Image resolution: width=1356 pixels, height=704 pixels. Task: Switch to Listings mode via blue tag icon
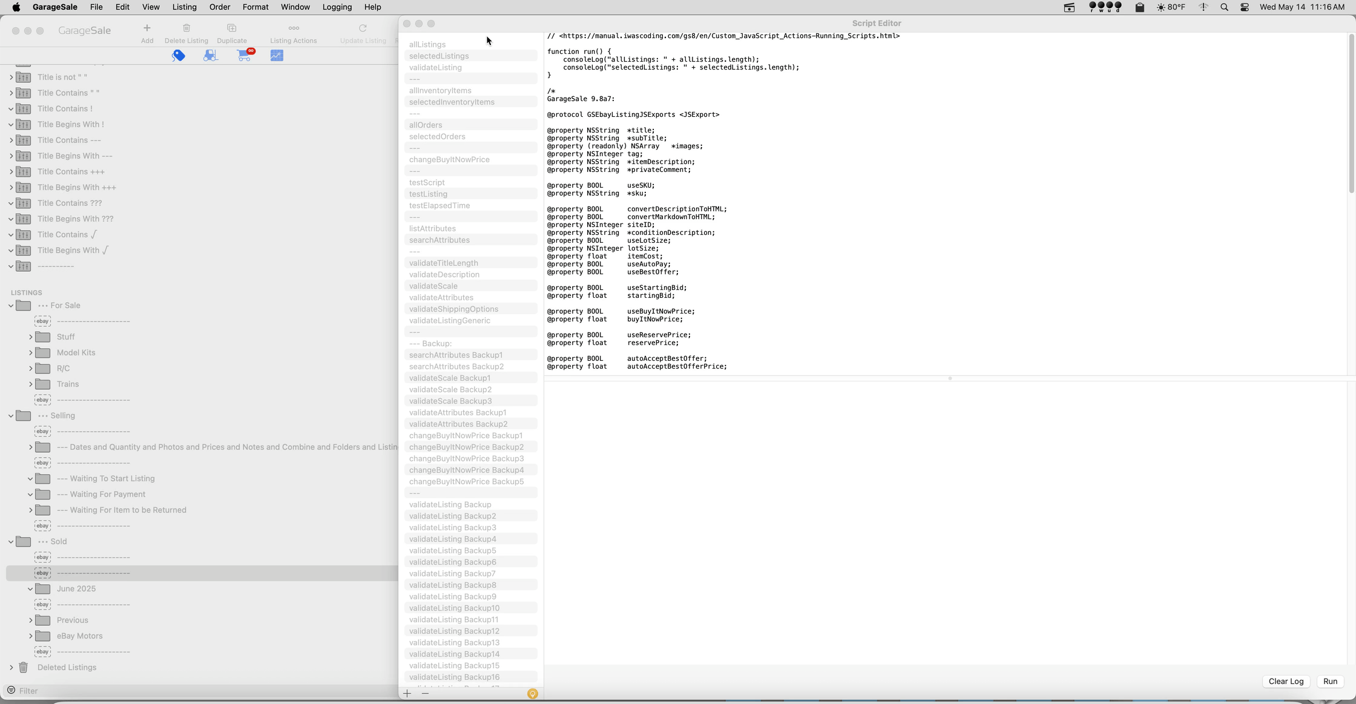(x=178, y=55)
